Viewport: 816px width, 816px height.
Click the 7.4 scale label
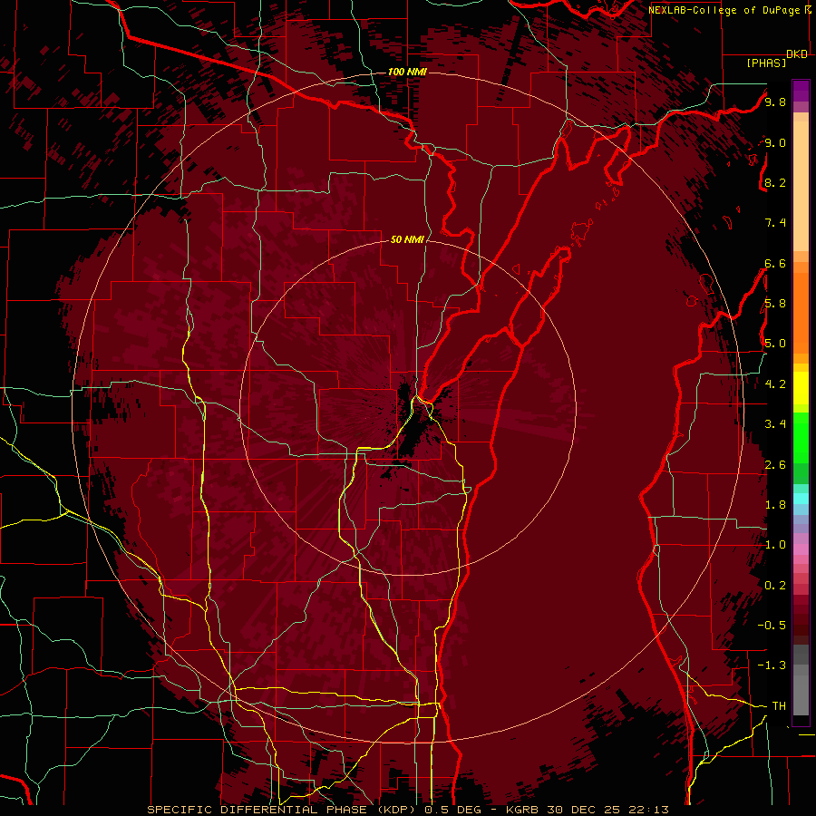[x=775, y=223]
